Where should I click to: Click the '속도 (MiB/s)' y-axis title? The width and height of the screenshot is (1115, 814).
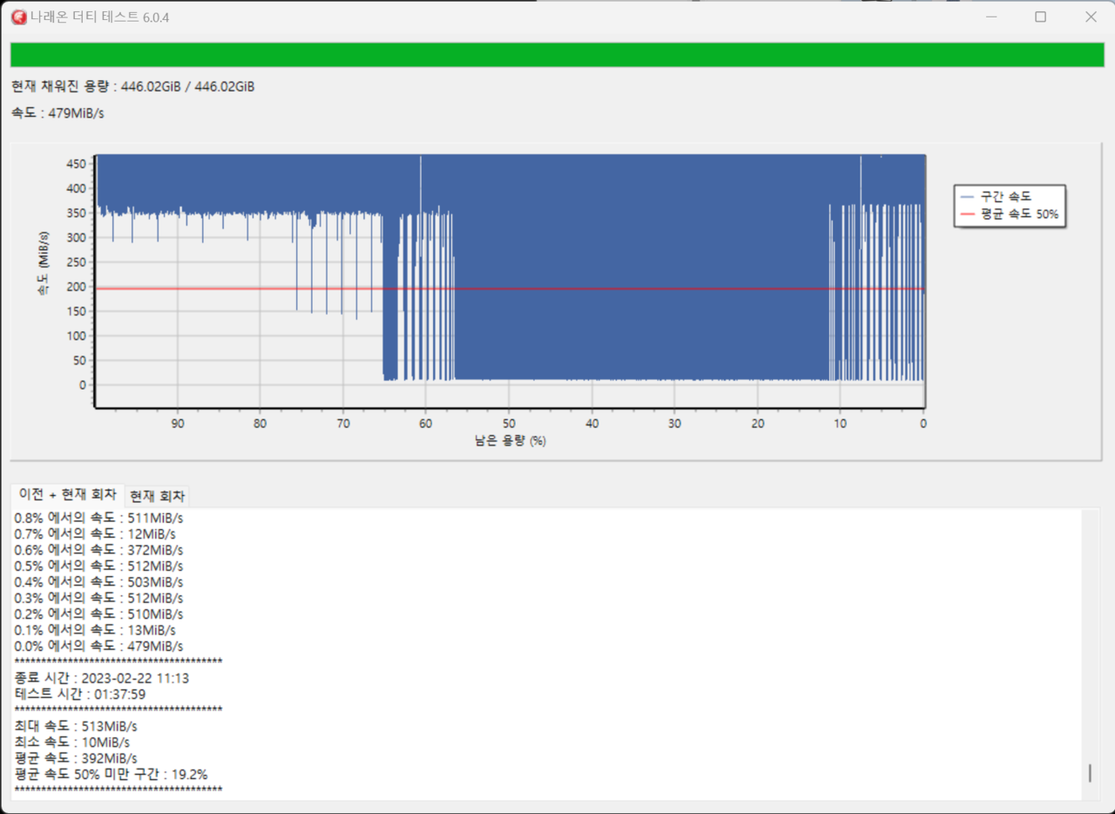coord(42,264)
